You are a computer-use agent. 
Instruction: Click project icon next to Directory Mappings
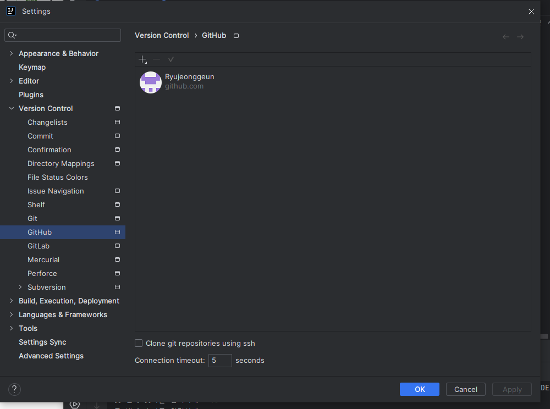(x=118, y=164)
